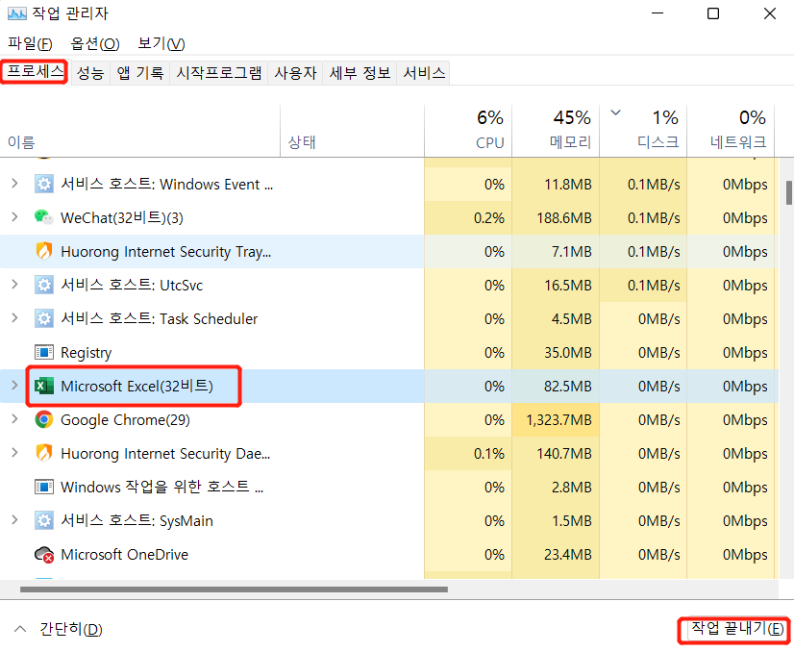Switch to the 성능 tab
The image size is (794, 652).
[x=89, y=72]
